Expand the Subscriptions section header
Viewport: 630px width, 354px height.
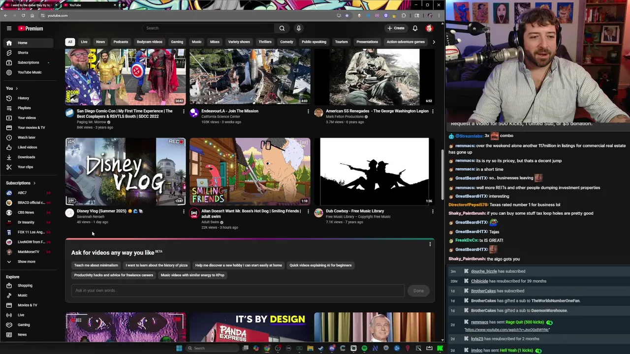(20, 183)
